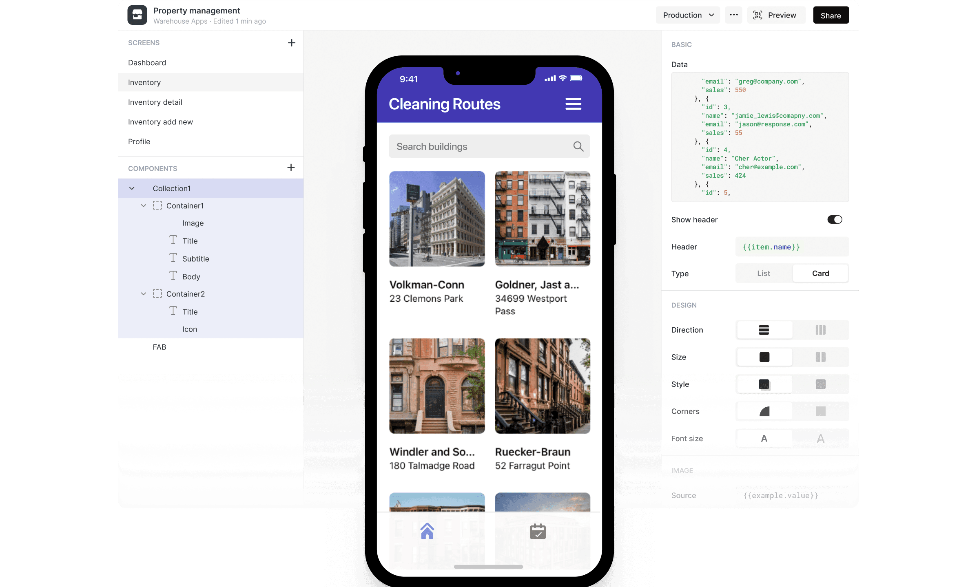Open the hamburger menu in the phone preview
The height and width of the screenshot is (587, 979).
(x=573, y=104)
